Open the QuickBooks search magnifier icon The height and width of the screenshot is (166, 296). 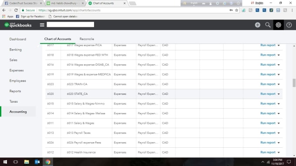click(268, 25)
